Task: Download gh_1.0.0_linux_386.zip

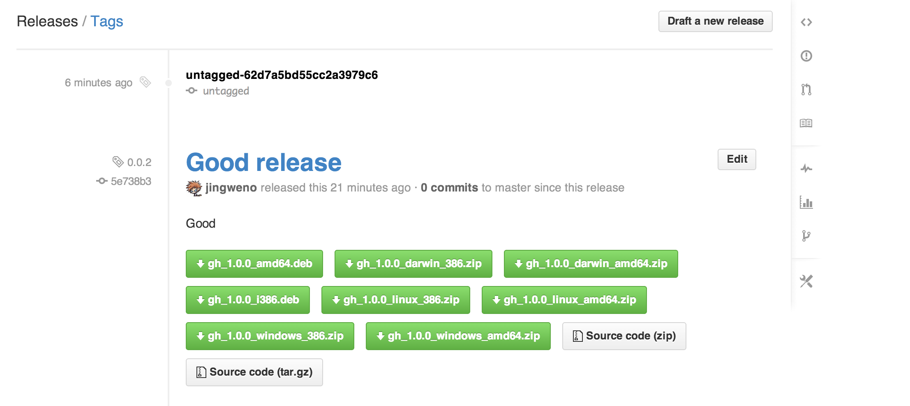Action: point(395,300)
